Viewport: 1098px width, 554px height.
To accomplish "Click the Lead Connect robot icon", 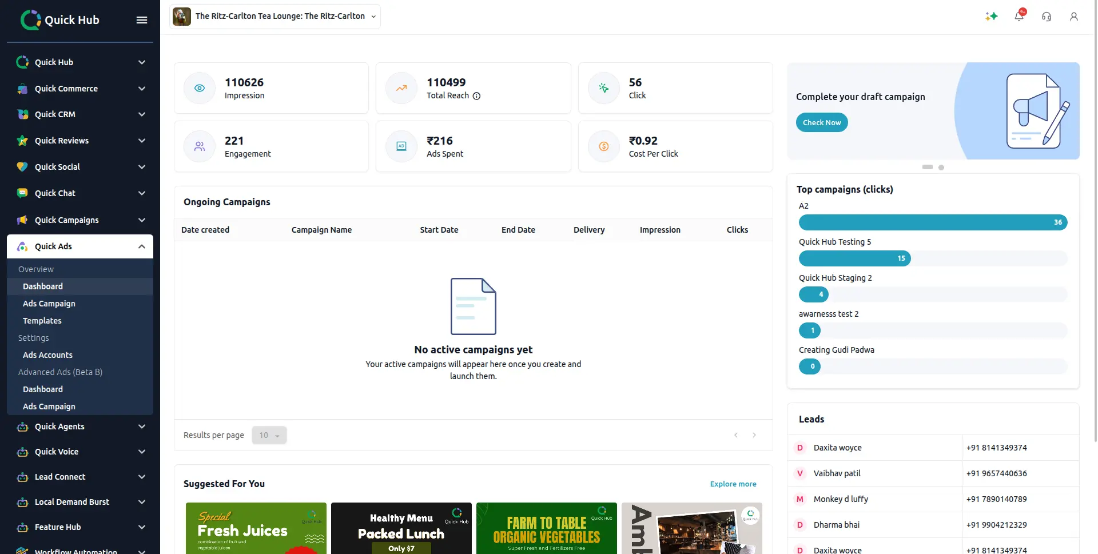I will [22, 477].
